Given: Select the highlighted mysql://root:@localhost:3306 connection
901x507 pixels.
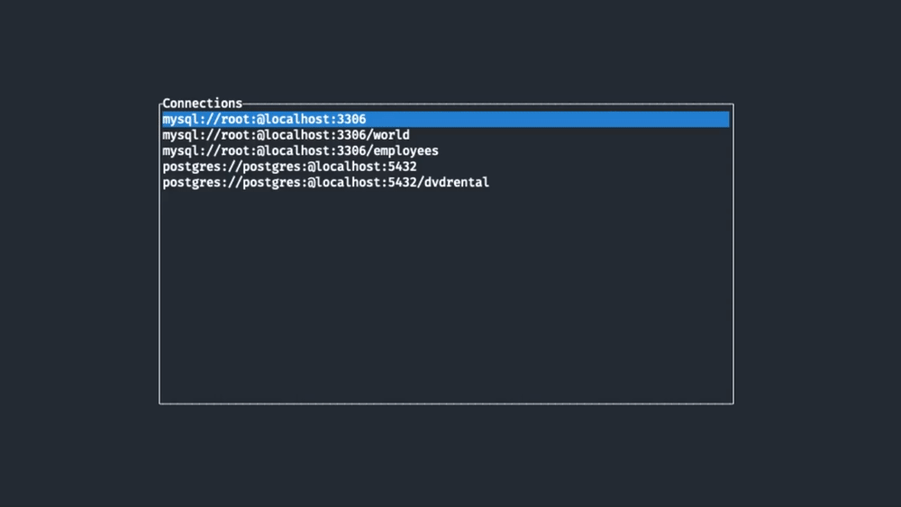Looking at the screenshot, I should coord(264,120).
